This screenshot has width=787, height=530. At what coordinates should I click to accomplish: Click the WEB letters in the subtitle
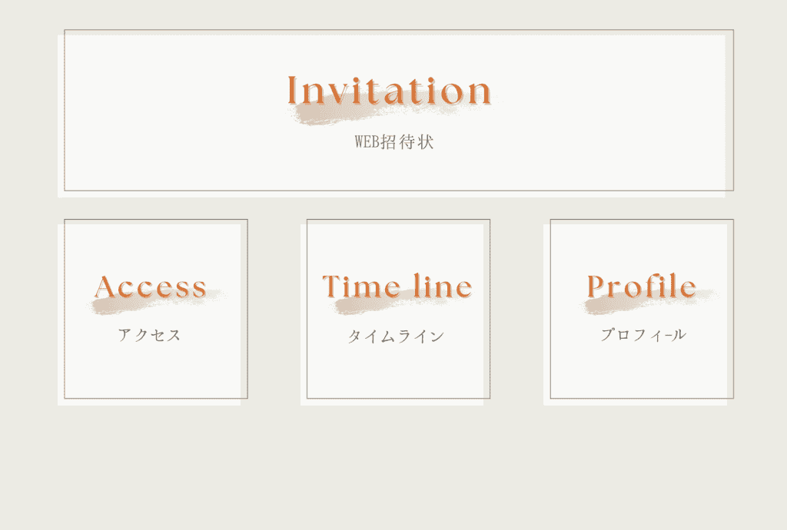click(367, 143)
